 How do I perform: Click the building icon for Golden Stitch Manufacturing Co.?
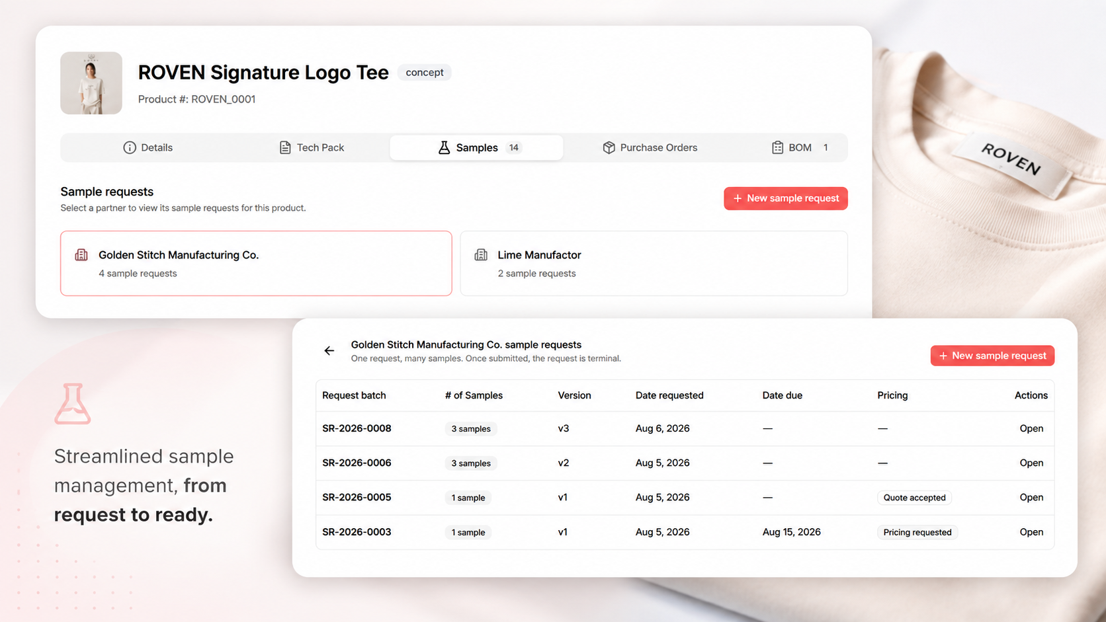click(81, 255)
